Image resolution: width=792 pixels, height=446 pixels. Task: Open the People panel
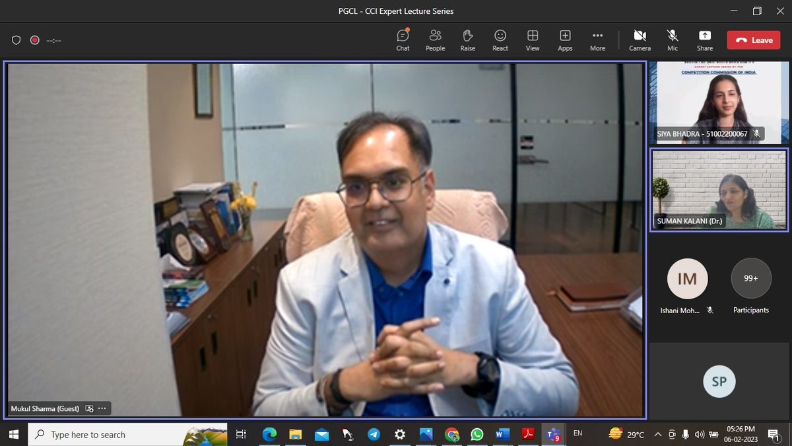coord(435,40)
